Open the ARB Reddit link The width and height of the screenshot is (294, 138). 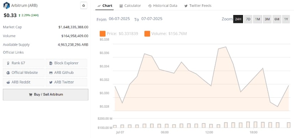pos(24,82)
